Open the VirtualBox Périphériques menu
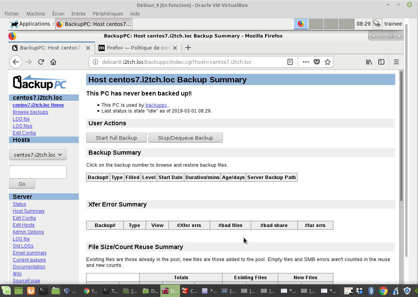Image resolution: width=418 pixels, height=297 pixels. 108,14
